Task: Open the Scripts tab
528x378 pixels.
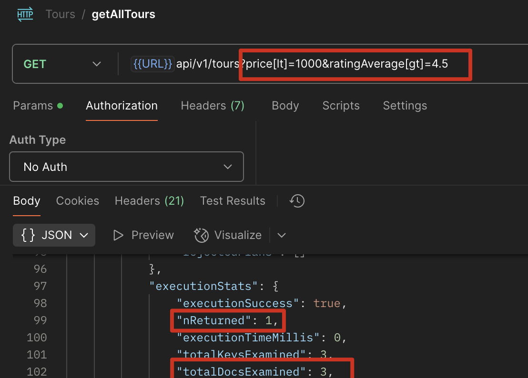Action: 341,106
